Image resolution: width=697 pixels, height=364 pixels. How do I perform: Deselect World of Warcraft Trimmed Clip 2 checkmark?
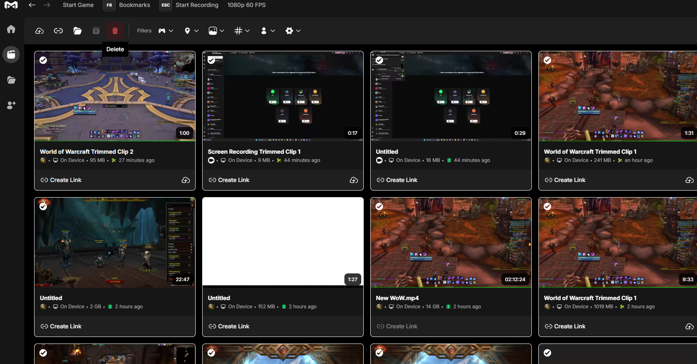(x=43, y=60)
